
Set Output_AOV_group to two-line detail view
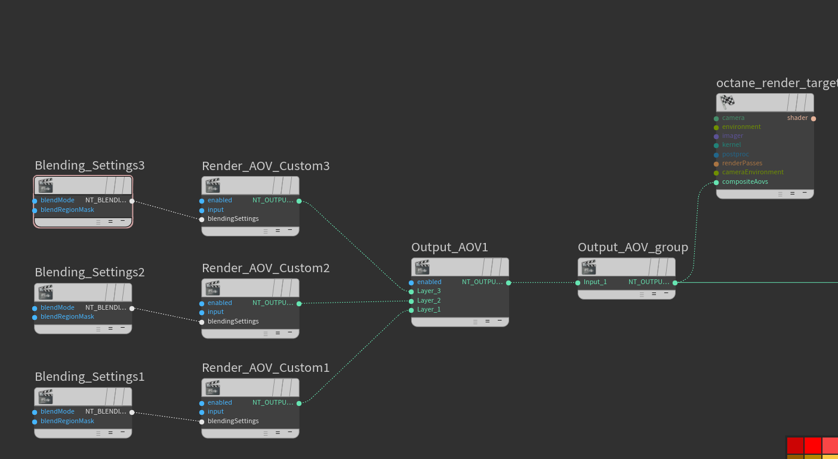coord(654,294)
